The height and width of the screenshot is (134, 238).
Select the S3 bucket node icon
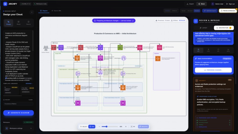120,47
